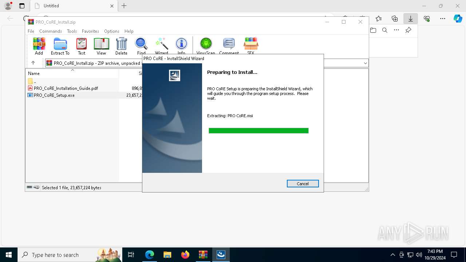Click the Edge profile avatar icon
Screen dimensions: 466x262
(x=8, y=6)
